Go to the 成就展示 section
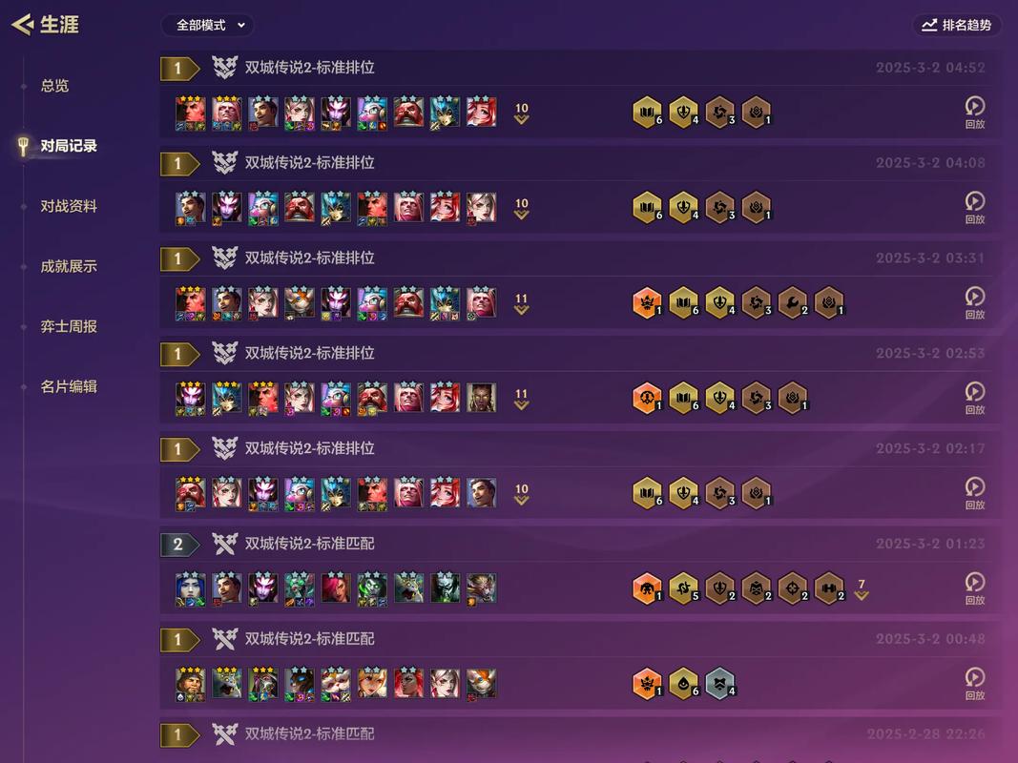The height and width of the screenshot is (763, 1018). [x=69, y=266]
